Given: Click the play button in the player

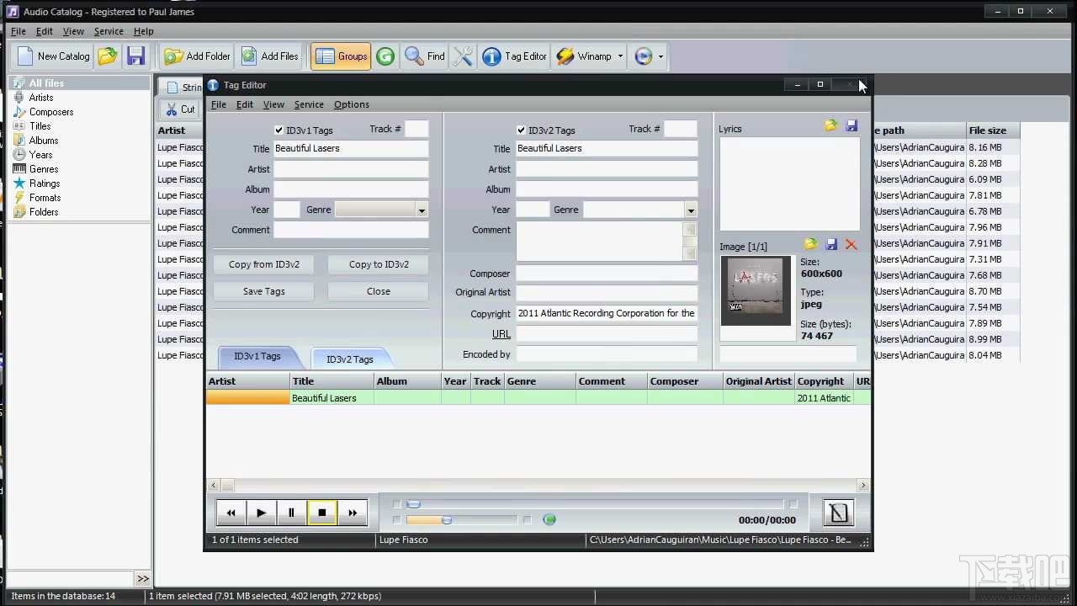Looking at the screenshot, I should tap(261, 513).
